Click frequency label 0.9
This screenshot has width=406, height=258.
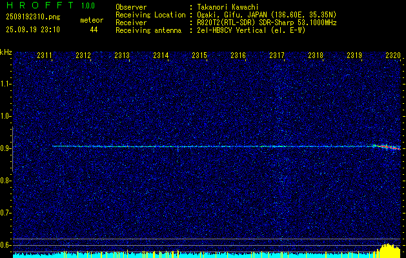[x=5, y=148]
